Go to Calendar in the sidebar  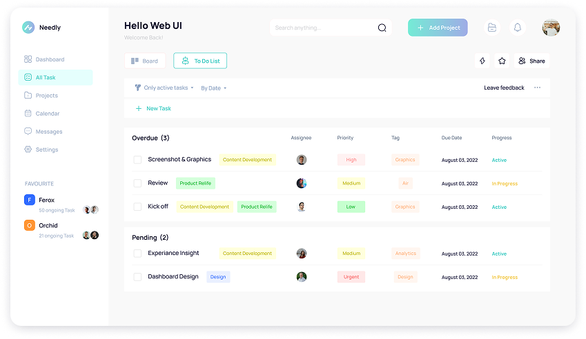point(42,114)
